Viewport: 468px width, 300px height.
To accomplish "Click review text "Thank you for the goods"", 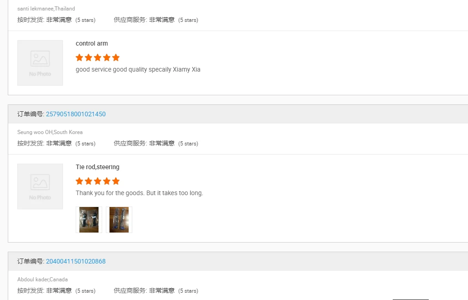I will [x=139, y=193].
